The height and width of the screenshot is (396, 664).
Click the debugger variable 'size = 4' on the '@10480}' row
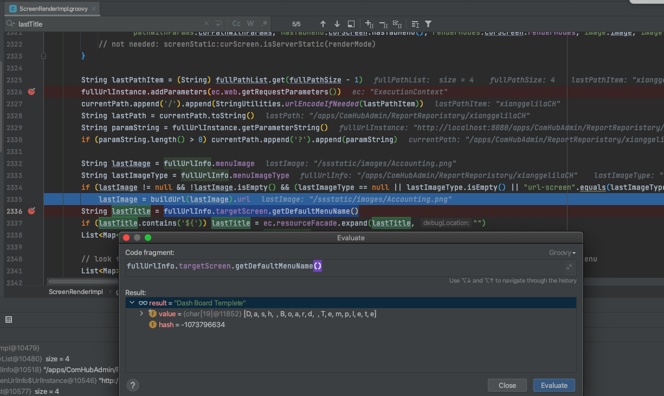[x=57, y=359]
